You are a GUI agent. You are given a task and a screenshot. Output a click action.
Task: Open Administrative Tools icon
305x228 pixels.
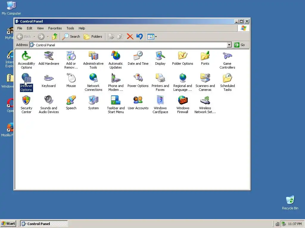(x=93, y=60)
